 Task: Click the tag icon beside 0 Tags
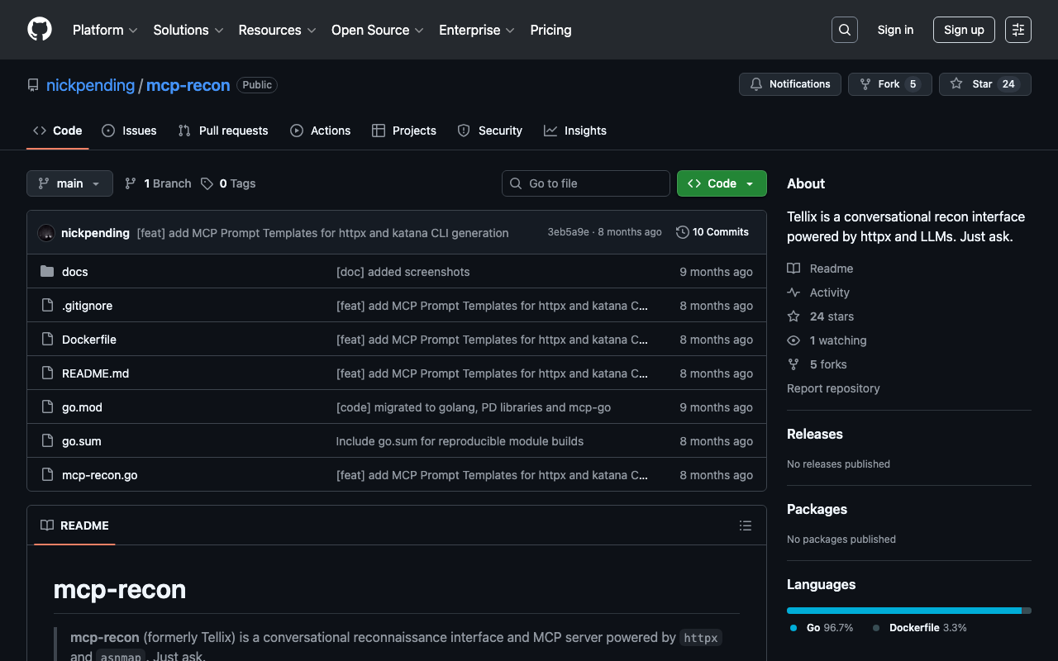[x=207, y=183]
